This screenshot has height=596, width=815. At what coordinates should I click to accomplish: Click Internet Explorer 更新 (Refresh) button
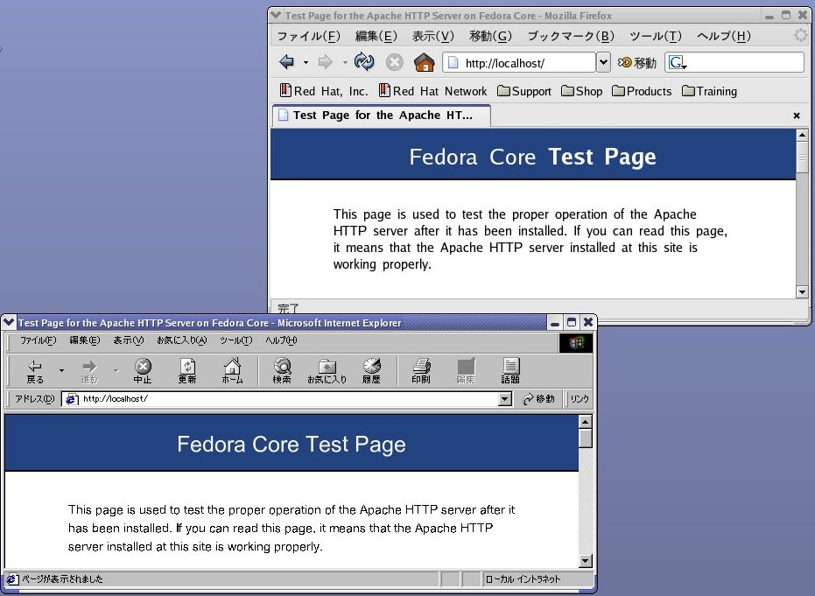click(187, 372)
